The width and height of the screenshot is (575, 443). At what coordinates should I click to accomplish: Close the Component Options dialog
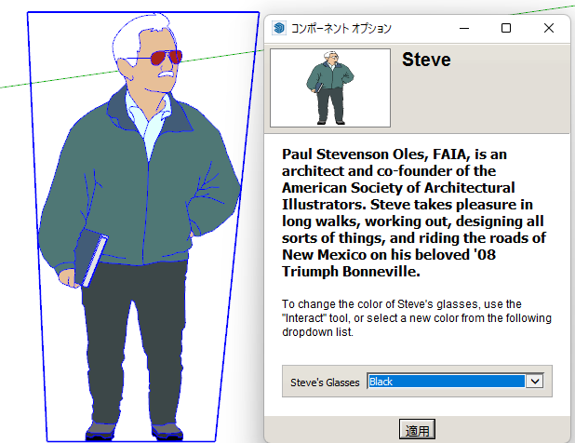[549, 28]
